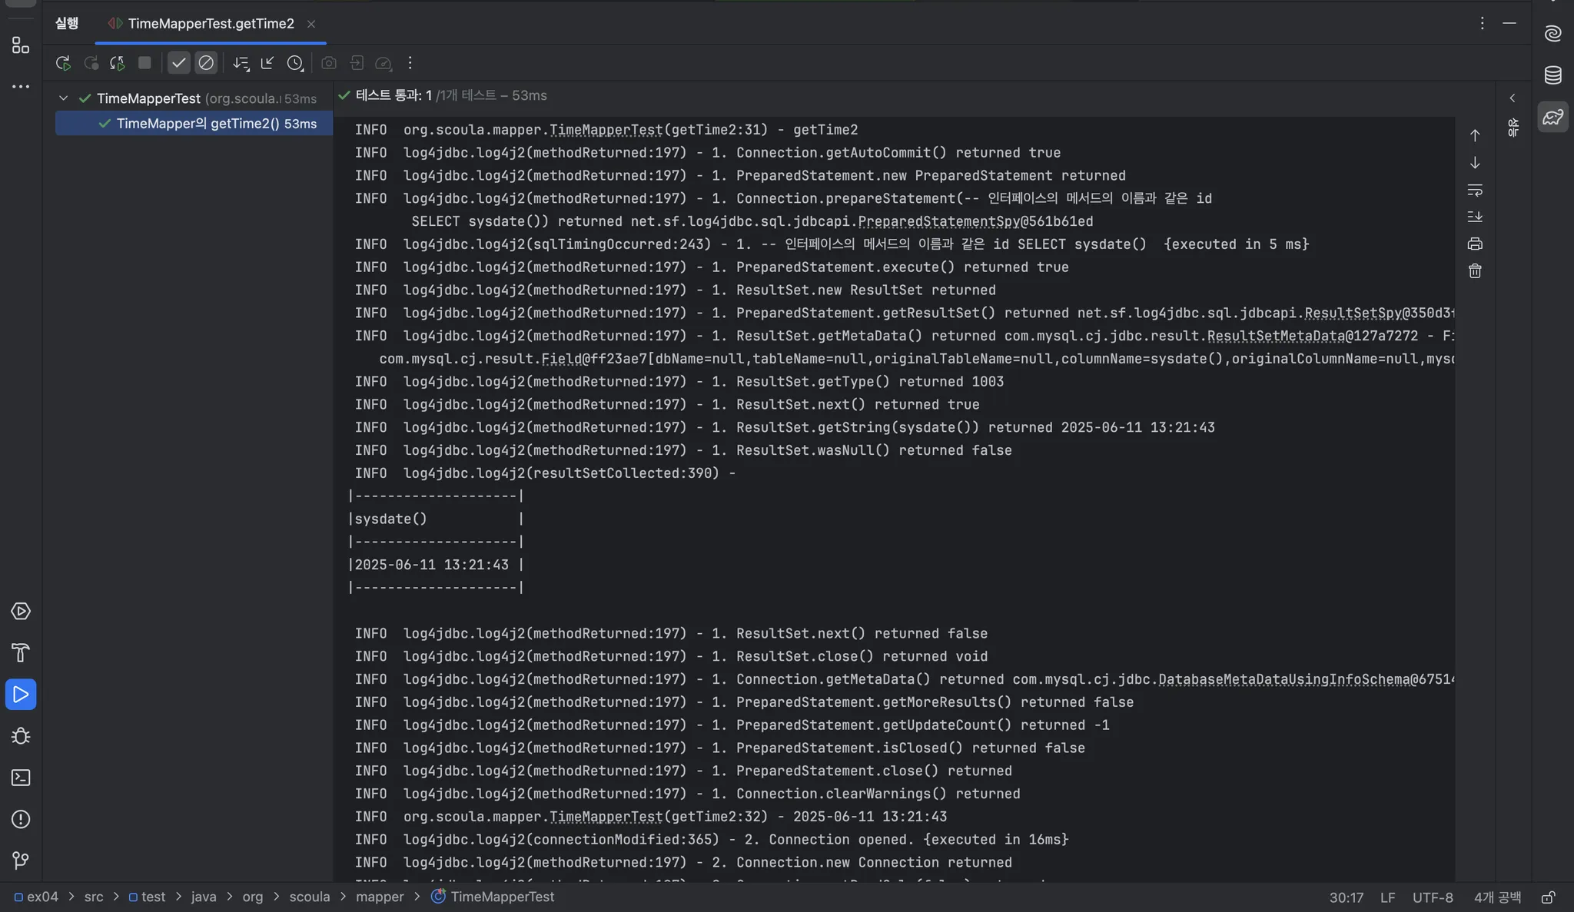Image resolution: width=1574 pixels, height=912 pixels.
Task: Print the console output
Action: pyautogui.click(x=1475, y=244)
